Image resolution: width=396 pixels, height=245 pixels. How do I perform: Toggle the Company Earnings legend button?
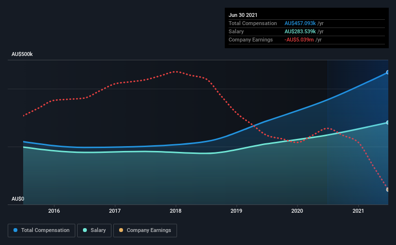[145, 231]
